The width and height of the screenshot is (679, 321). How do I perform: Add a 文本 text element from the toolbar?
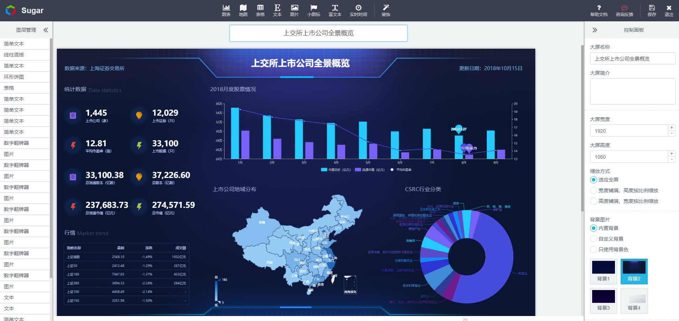coord(277,11)
